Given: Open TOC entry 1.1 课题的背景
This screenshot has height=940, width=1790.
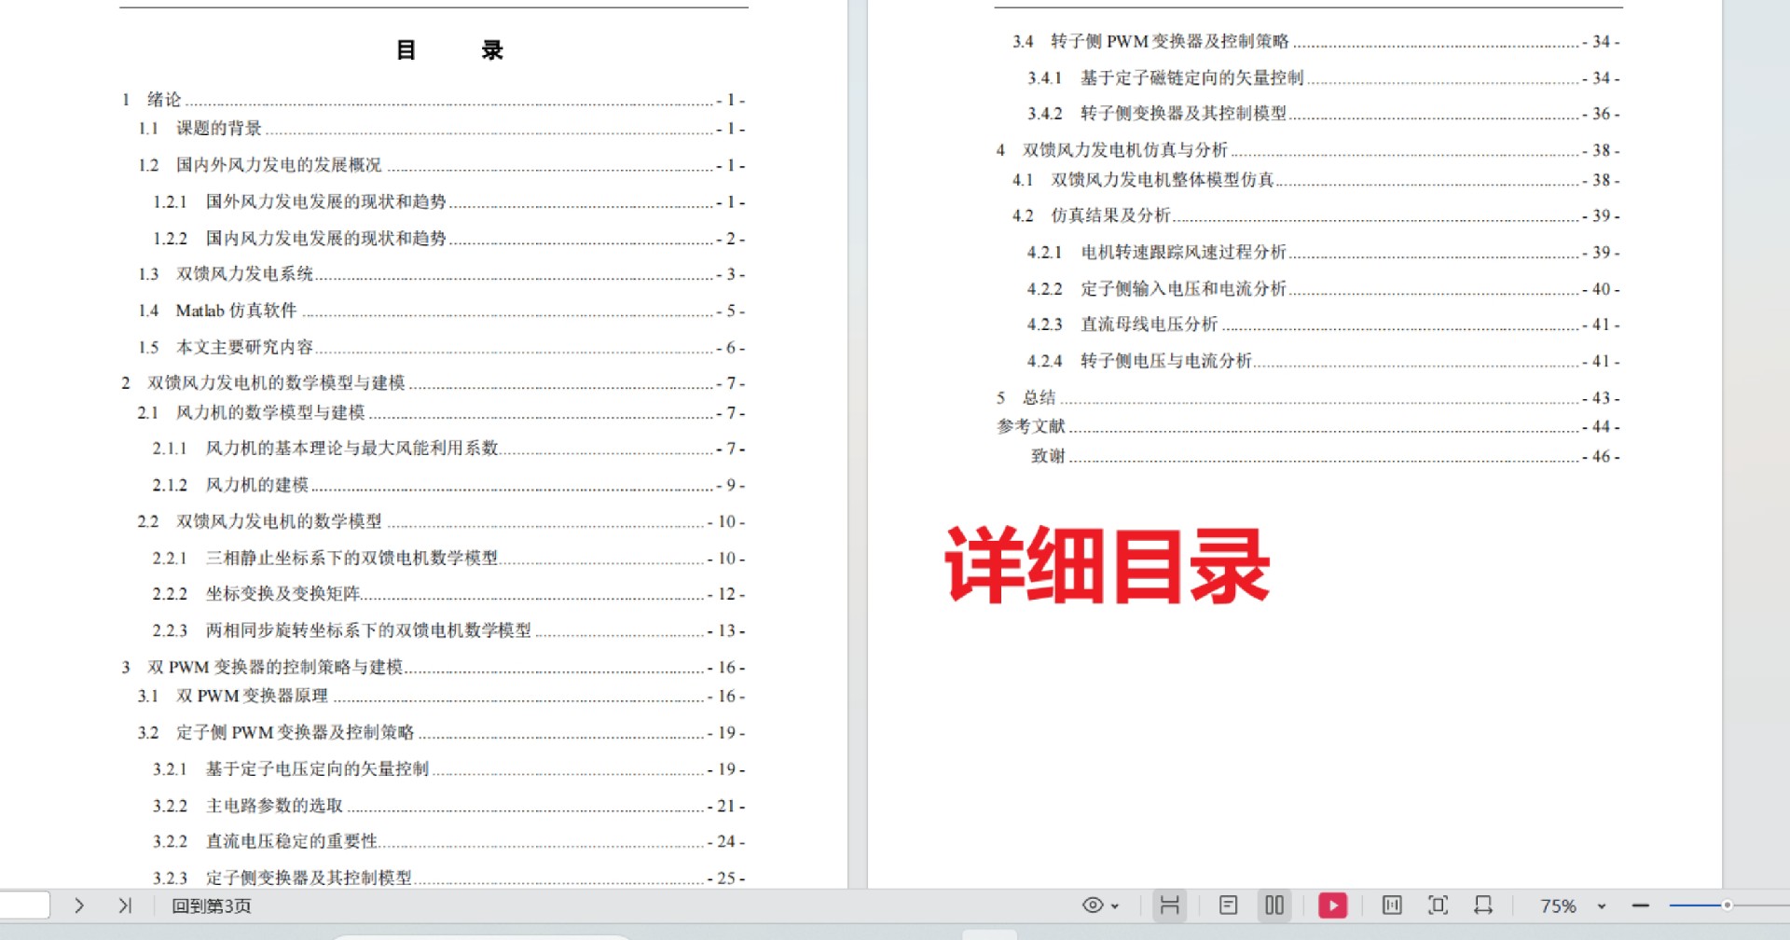Looking at the screenshot, I should 442,128.
